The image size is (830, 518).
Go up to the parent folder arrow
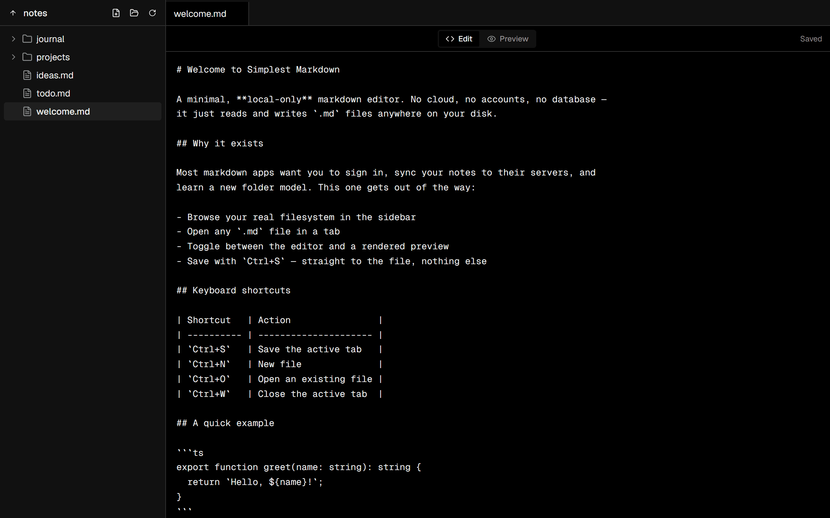pos(13,13)
